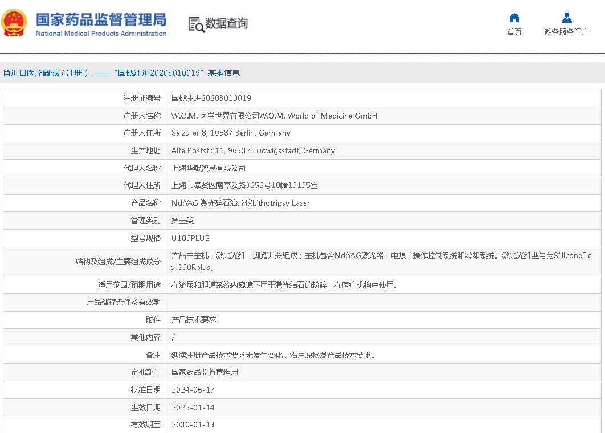Click the Salzufer 8 Berlin address cell
The height and width of the screenshot is (433, 605).
click(231, 133)
